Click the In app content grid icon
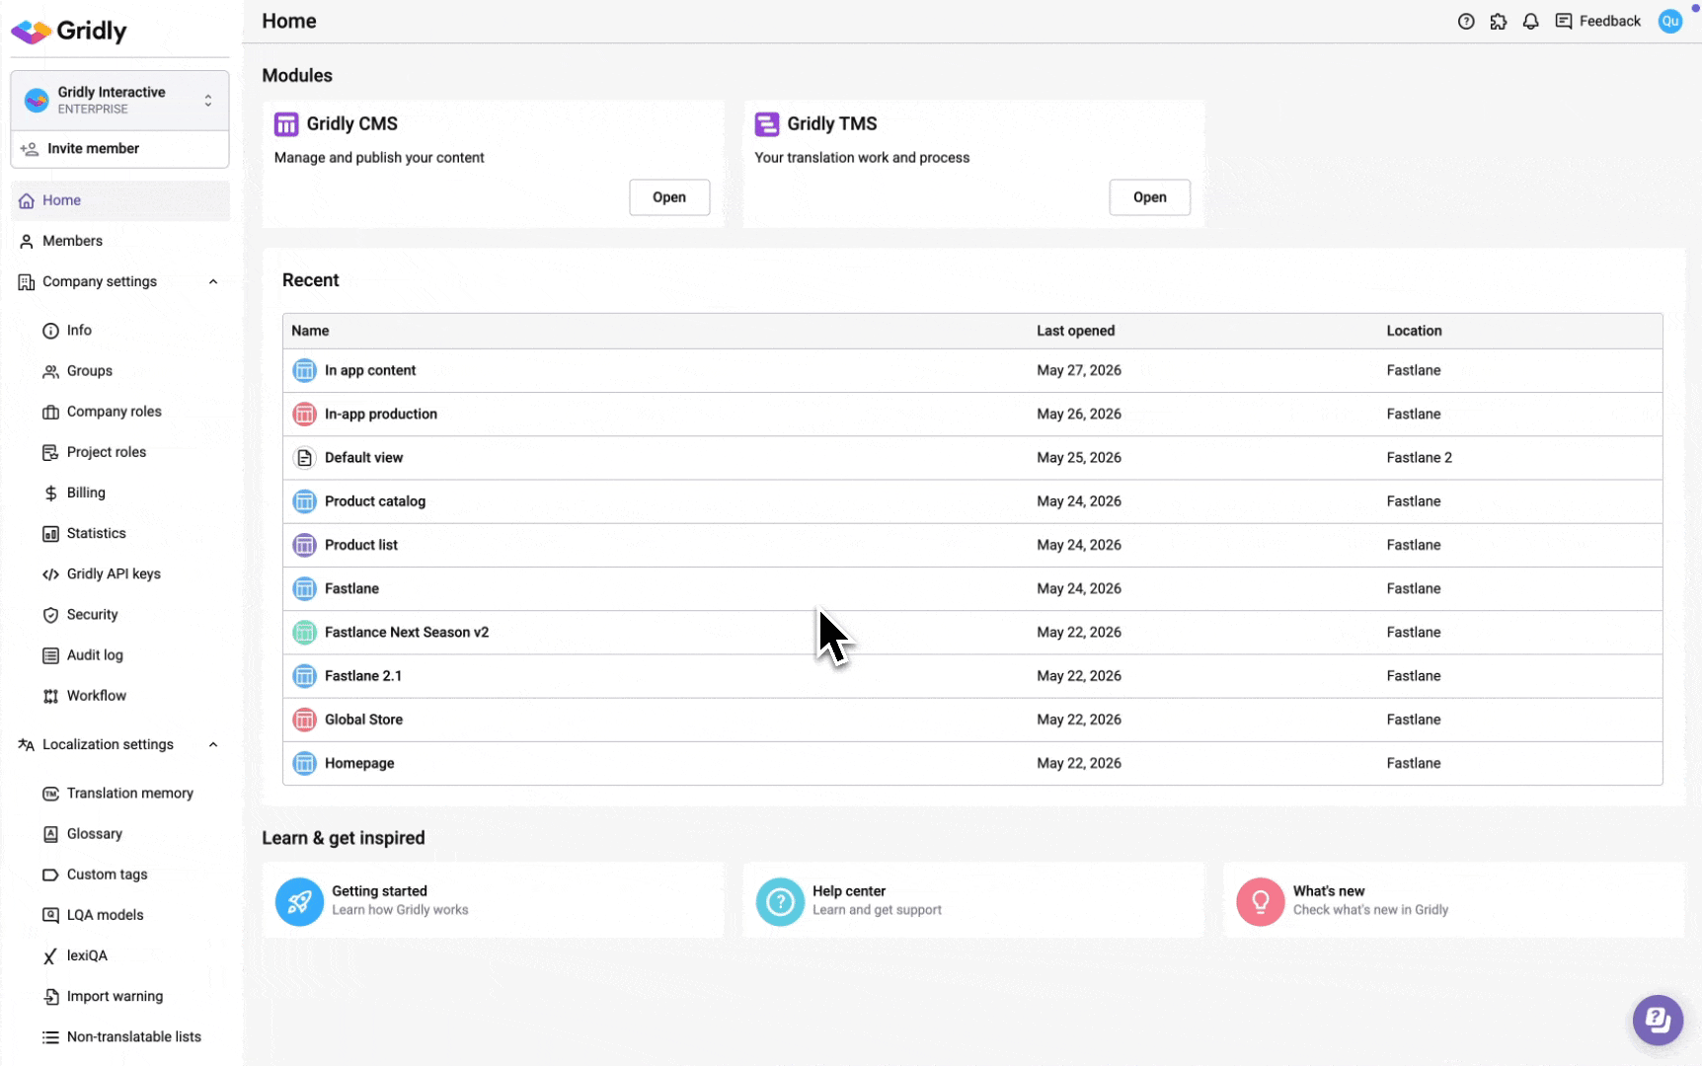The width and height of the screenshot is (1702, 1066). tap(304, 371)
